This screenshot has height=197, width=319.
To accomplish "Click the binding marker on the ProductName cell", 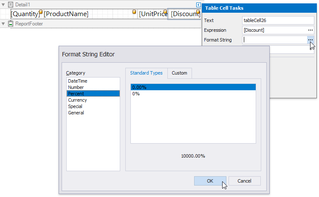I will [x=135, y=12].
